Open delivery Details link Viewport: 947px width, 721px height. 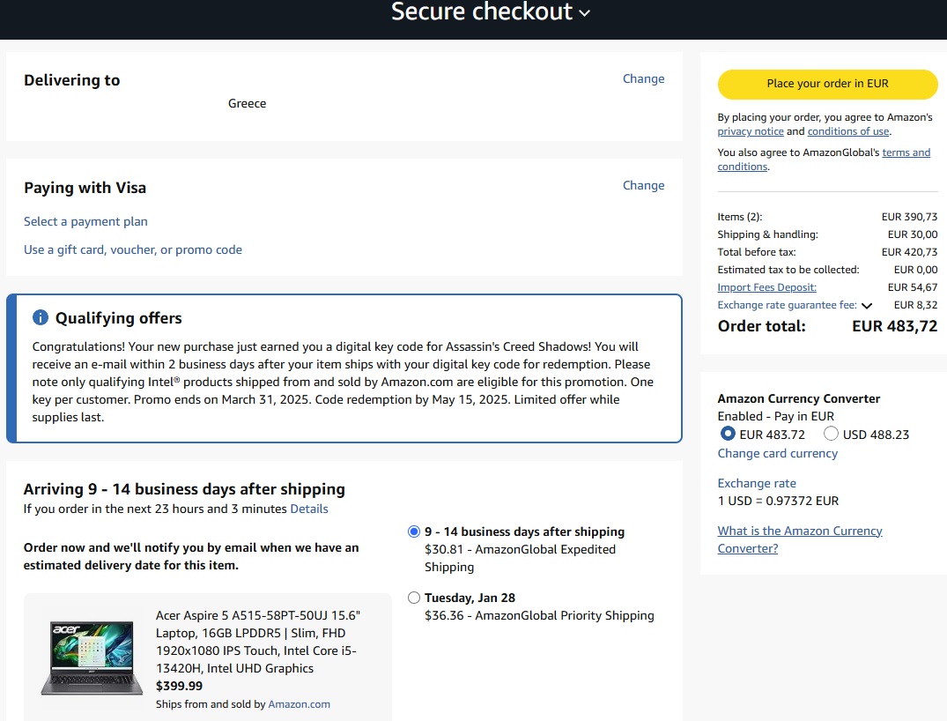coord(309,509)
